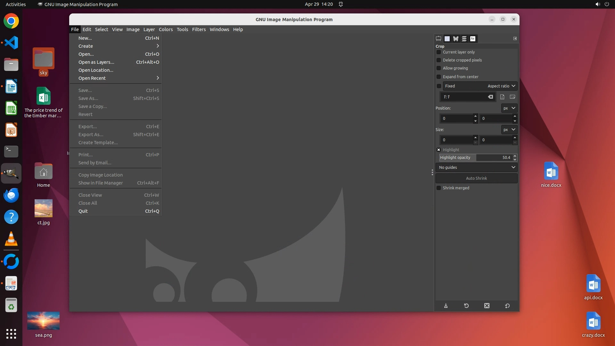Switch to the Symmetry Painting butterfly tab
This screenshot has width=615, height=346.
click(455, 39)
